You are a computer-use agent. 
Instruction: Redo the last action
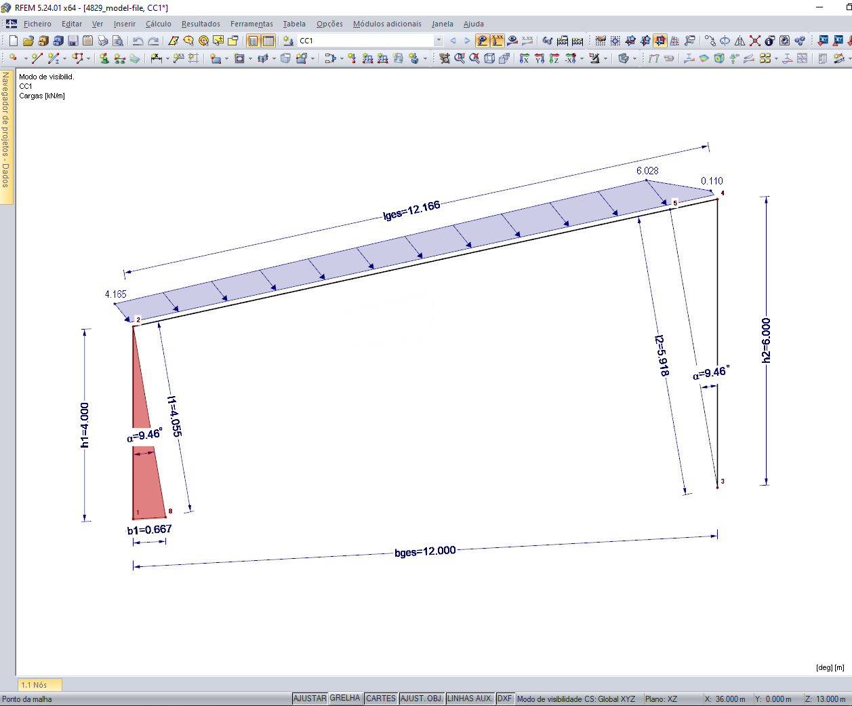point(153,41)
